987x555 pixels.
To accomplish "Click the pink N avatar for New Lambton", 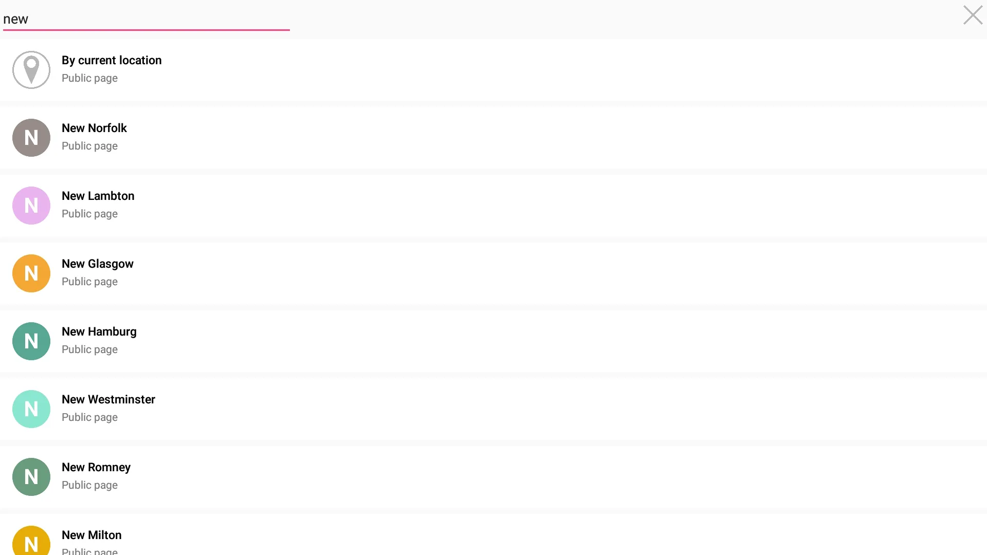I will [x=31, y=206].
